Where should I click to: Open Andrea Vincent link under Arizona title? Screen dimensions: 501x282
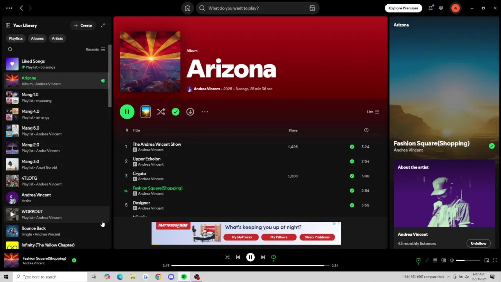[x=207, y=89]
